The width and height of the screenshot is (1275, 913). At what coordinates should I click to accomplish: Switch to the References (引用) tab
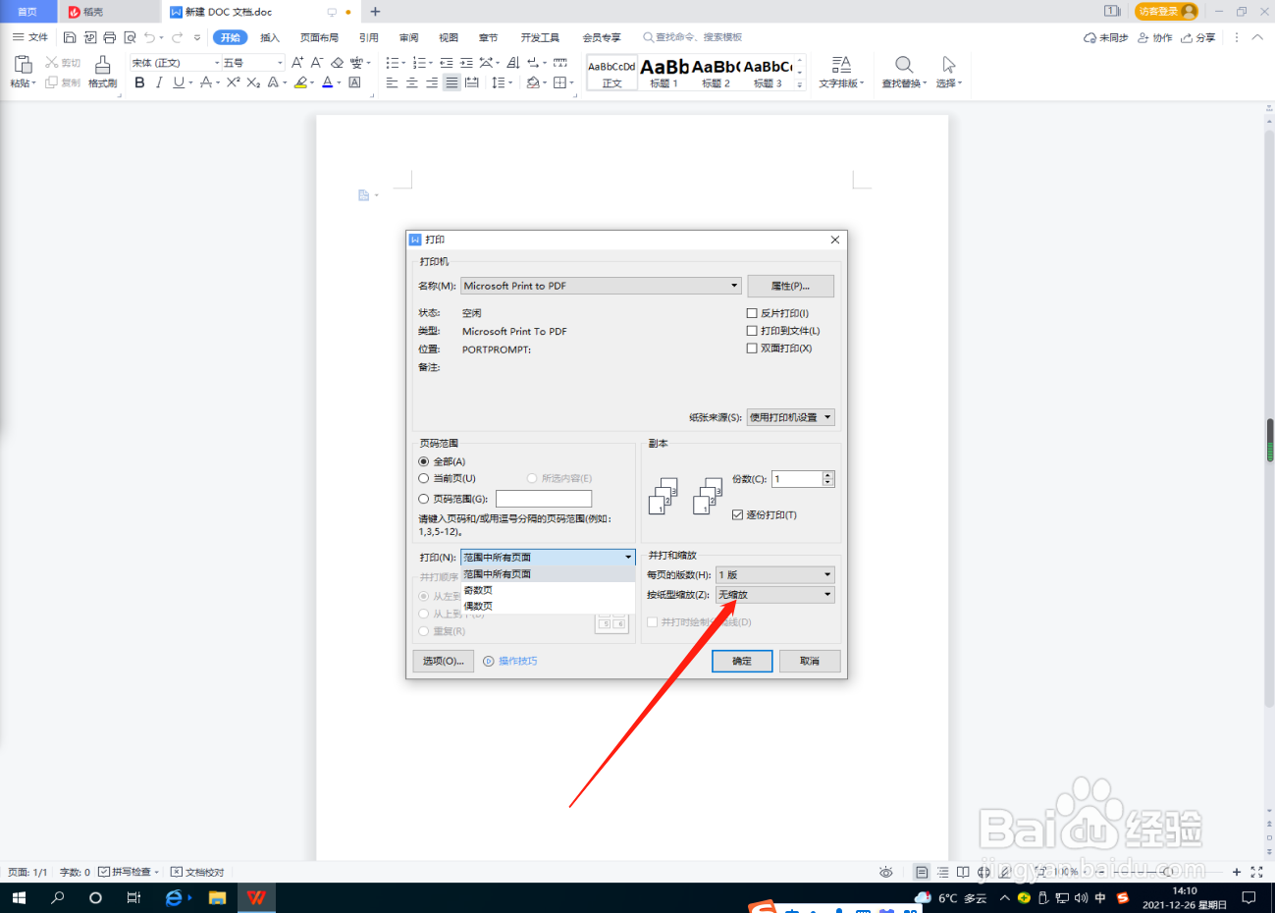coord(369,37)
